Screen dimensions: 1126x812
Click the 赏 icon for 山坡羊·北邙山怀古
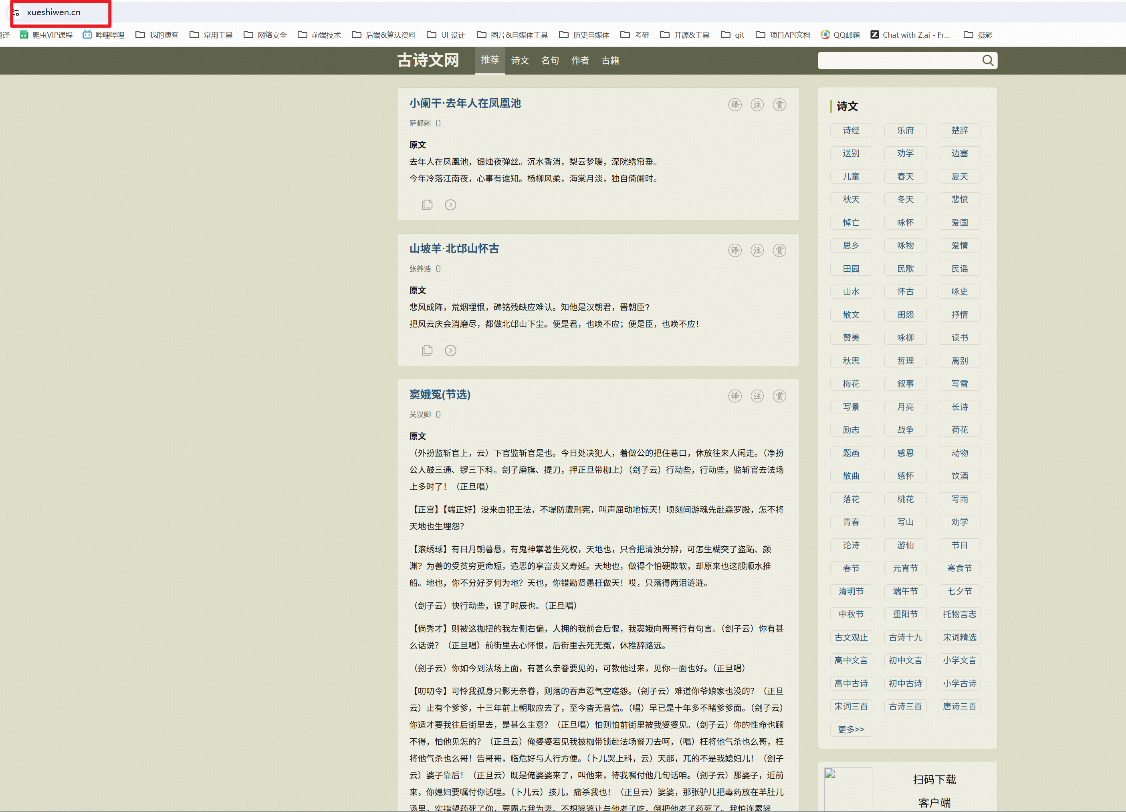point(779,250)
